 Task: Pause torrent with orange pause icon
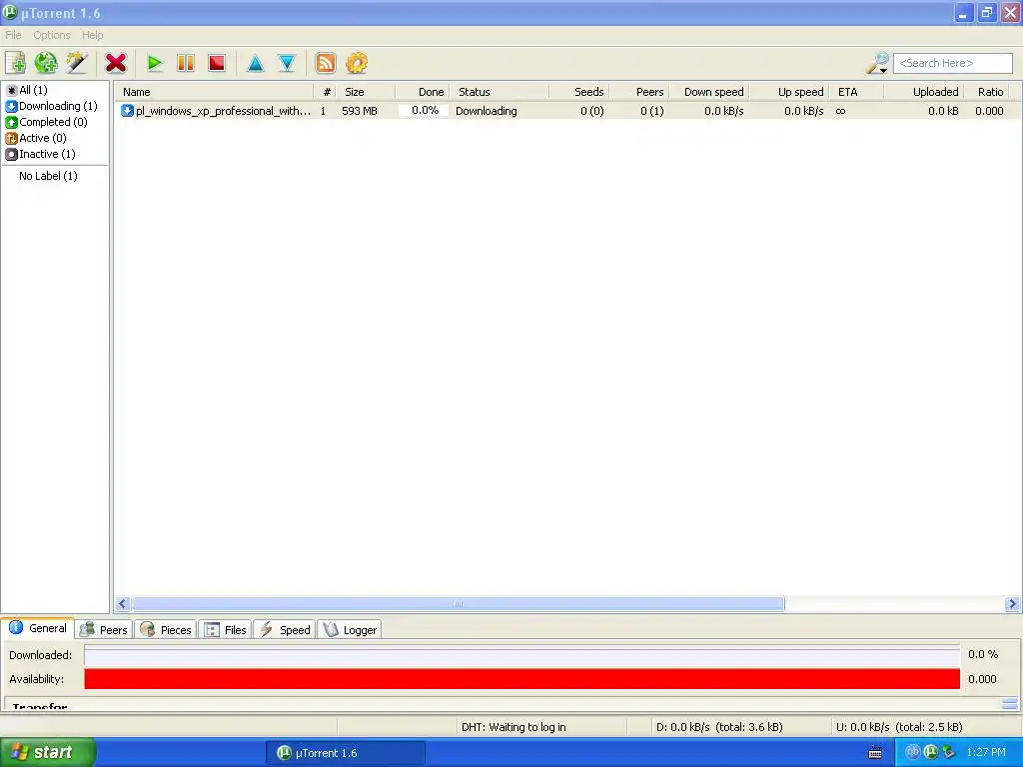pos(186,63)
